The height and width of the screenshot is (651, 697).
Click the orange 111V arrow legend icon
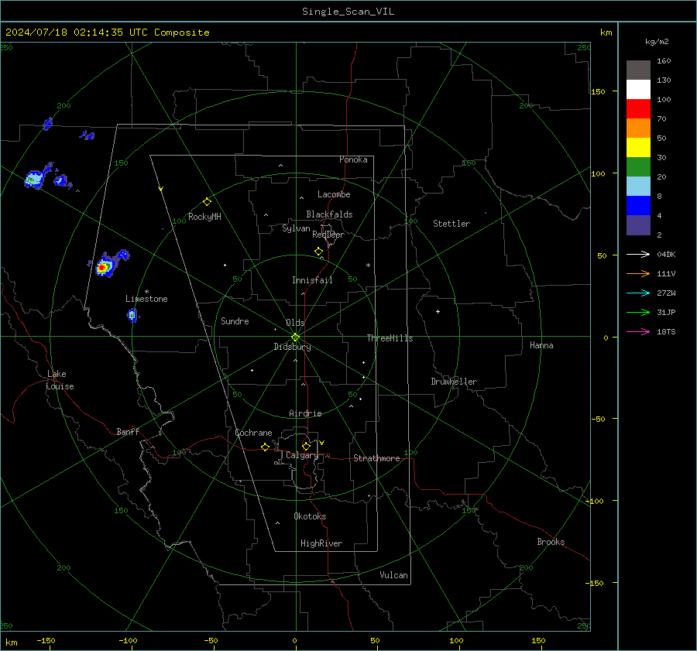[x=638, y=274]
